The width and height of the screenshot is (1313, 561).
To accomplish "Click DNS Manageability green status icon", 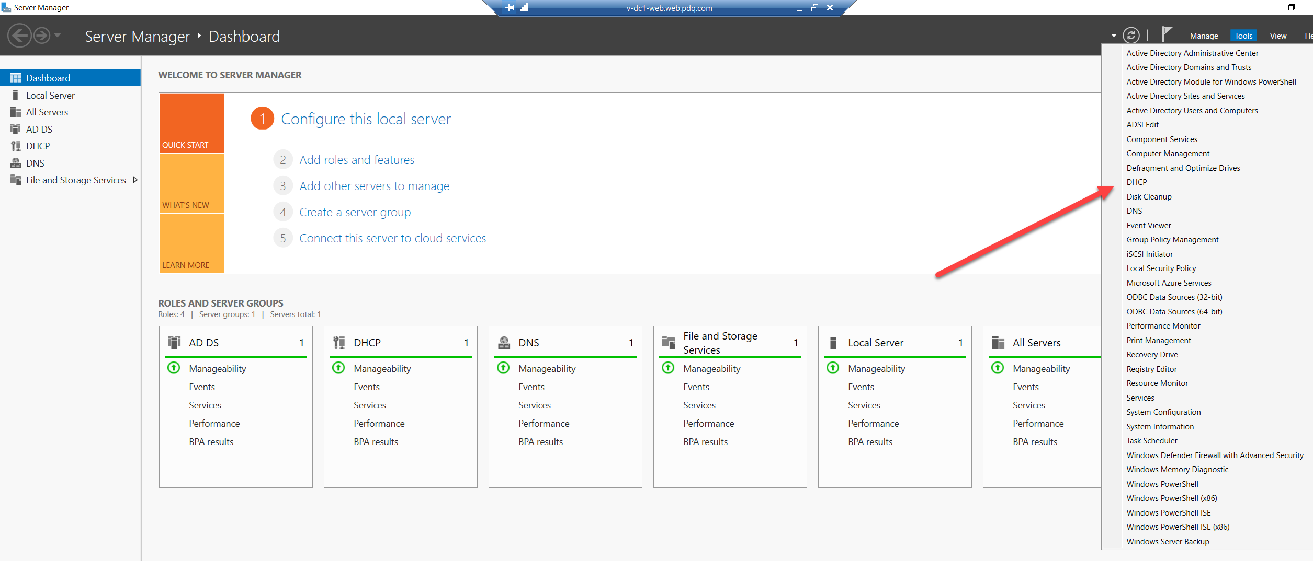I will (x=503, y=368).
